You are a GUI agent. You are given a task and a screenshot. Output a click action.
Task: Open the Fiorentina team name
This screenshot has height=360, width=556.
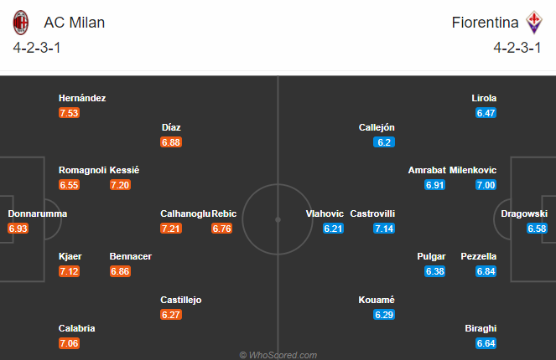485,23
